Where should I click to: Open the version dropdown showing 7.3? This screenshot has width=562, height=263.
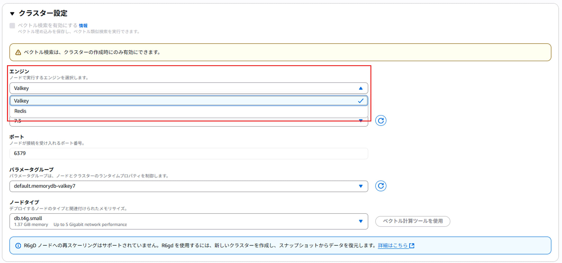tap(189, 122)
